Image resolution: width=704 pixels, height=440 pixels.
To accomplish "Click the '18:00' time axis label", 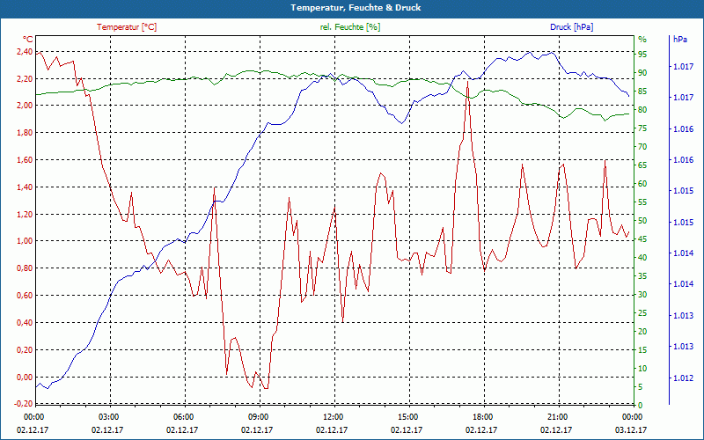I will 481,417.
